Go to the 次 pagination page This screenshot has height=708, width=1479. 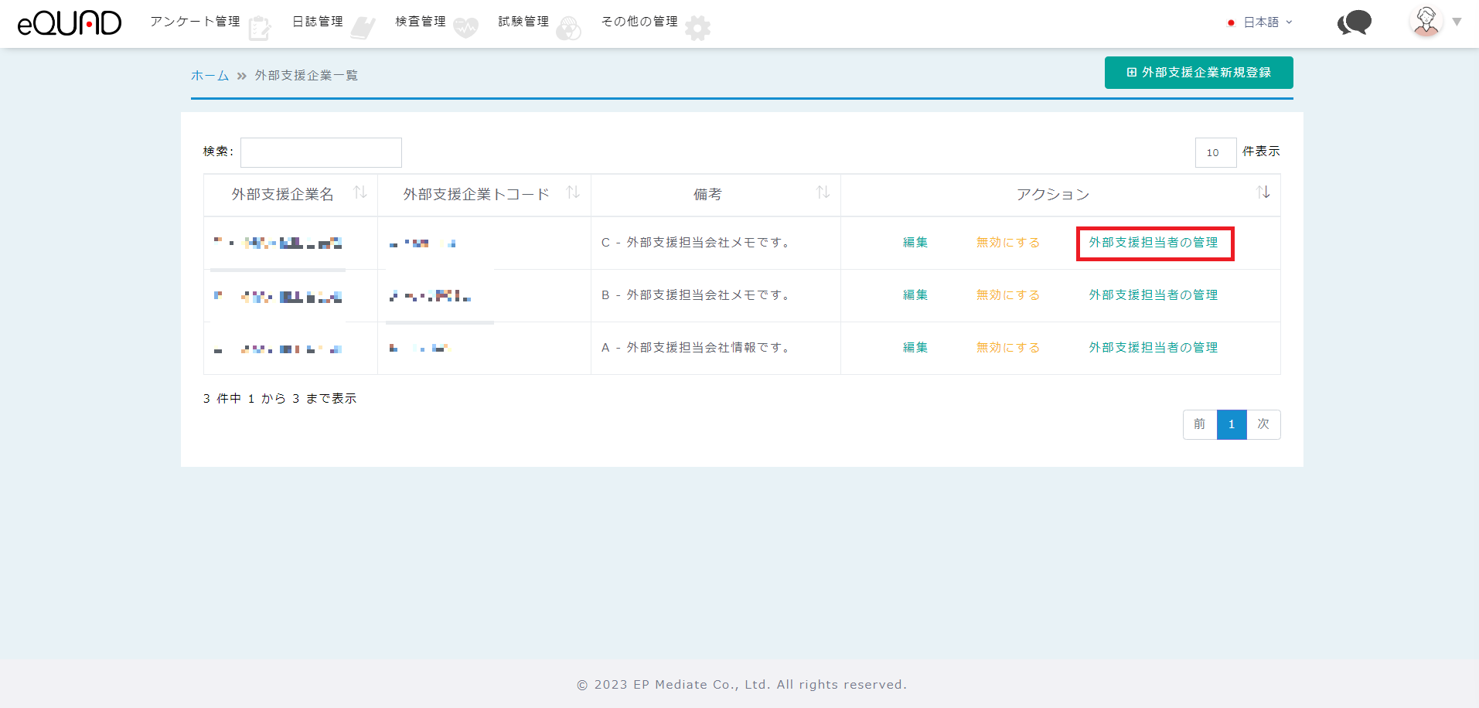point(1263,424)
